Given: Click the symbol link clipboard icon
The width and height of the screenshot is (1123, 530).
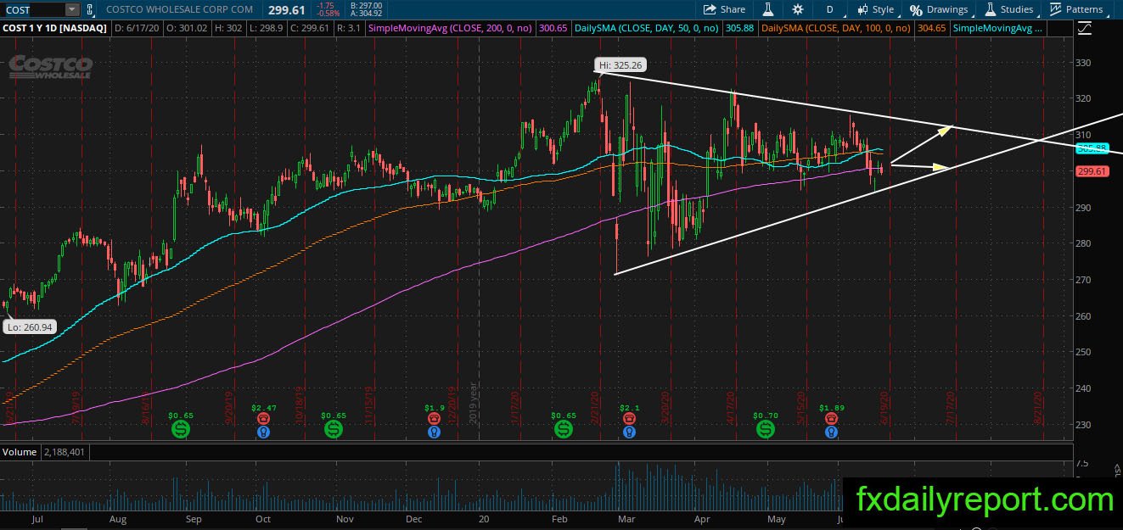Looking at the screenshot, I should 90,9.
